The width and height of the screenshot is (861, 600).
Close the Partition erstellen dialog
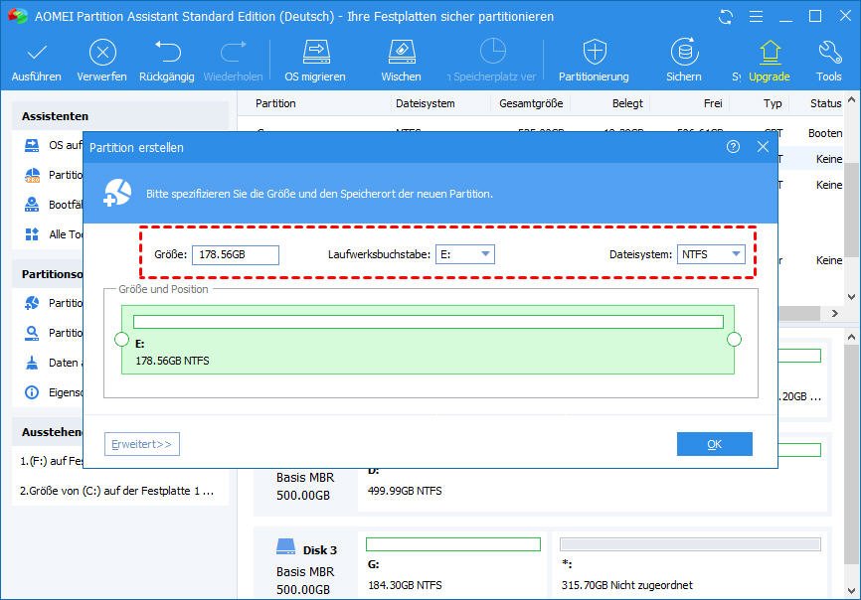(763, 146)
